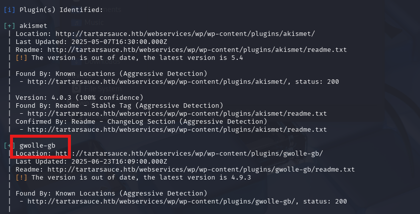420x214 pixels.
Task: Click the blue [i] info marker
Action: pyautogui.click(x=9, y=10)
